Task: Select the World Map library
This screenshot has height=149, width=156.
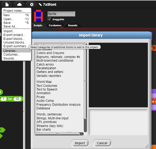Action: (x=44, y=82)
